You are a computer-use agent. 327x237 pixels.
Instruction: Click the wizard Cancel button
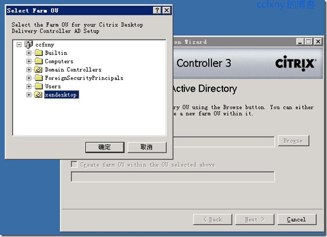(297, 220)
